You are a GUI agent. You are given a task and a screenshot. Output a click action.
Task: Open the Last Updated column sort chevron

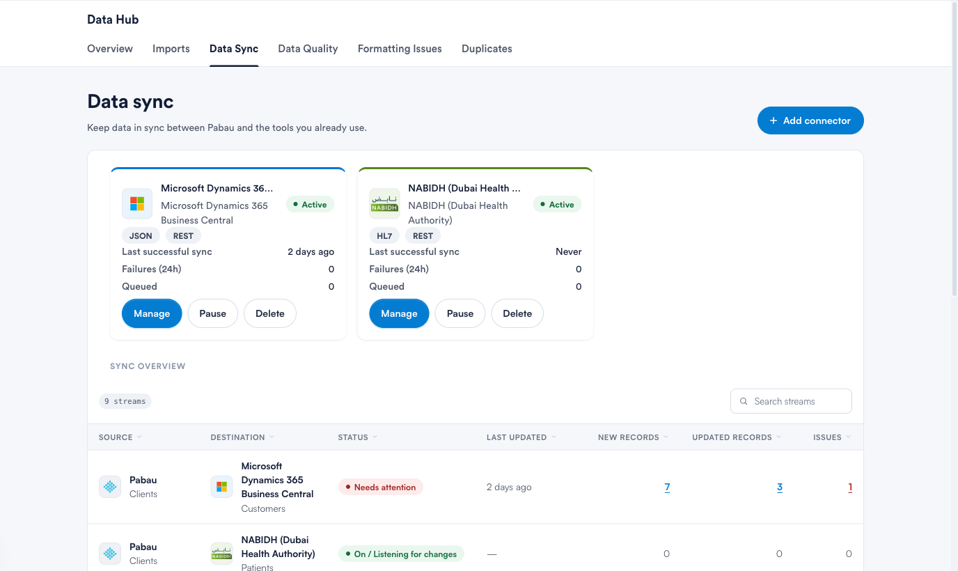(x=553, y=437)
